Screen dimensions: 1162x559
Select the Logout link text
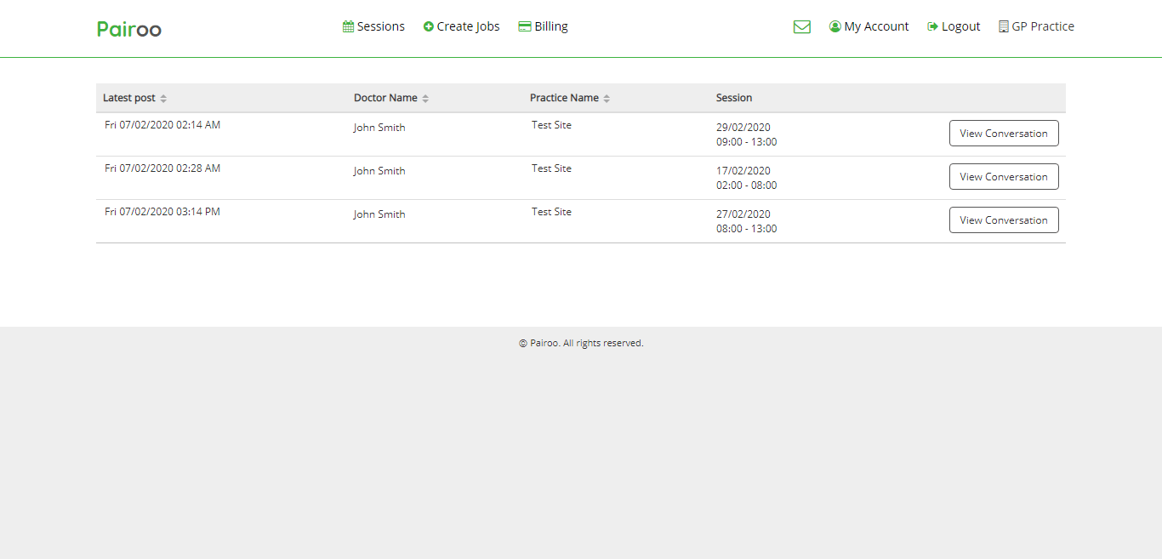point(960,26)
